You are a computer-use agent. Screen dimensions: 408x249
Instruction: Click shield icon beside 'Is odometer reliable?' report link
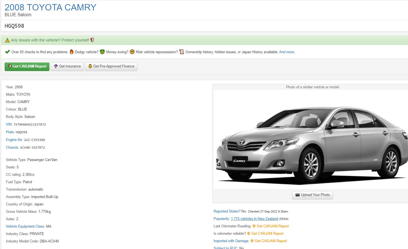[249, 234]
